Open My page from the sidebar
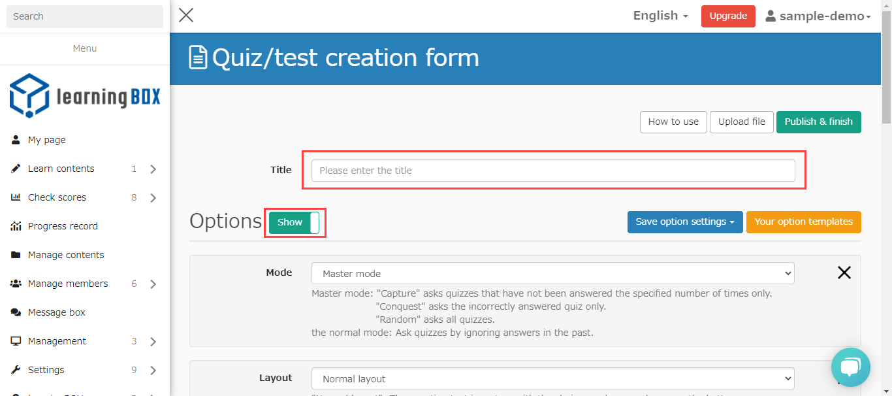 [x=46, y=140]
